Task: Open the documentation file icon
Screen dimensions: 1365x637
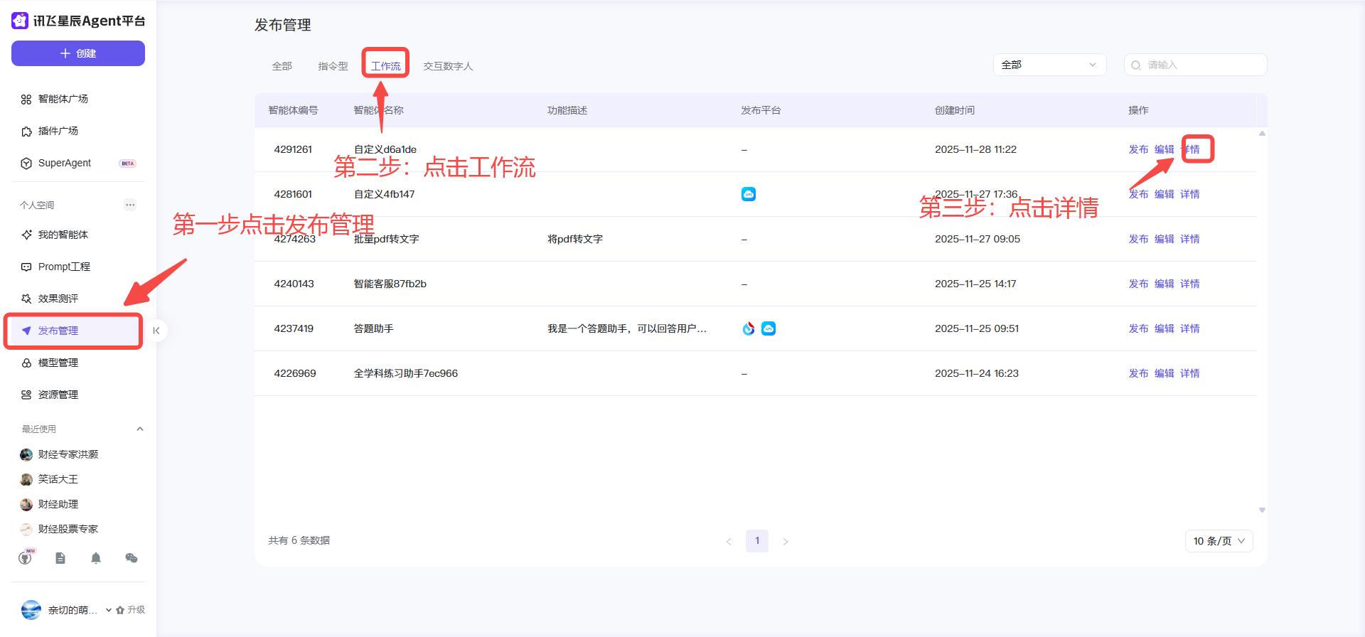Action: point(60,558)
